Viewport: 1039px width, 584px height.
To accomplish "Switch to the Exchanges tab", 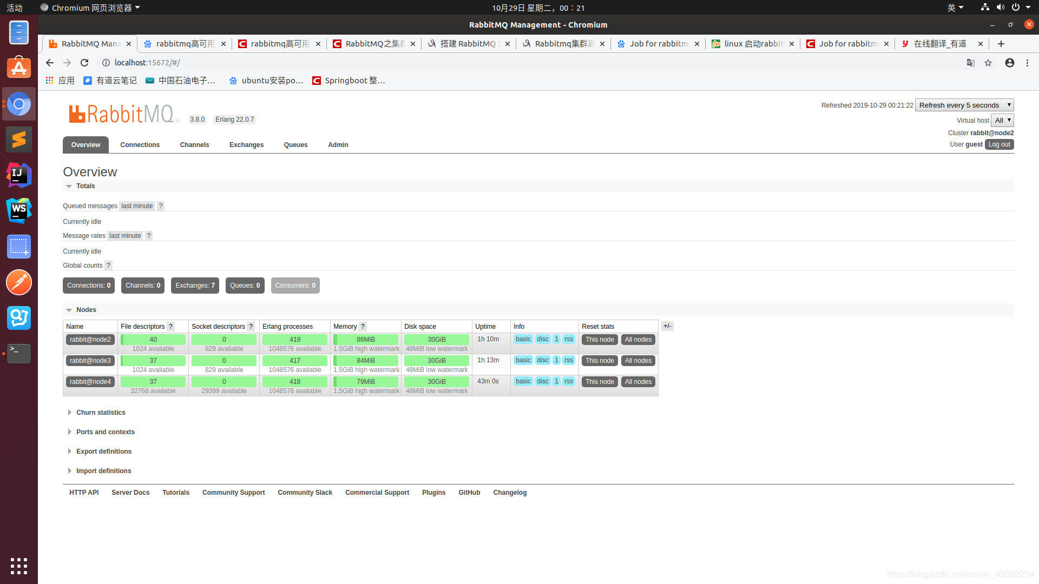I will click(x=246, y=145).
